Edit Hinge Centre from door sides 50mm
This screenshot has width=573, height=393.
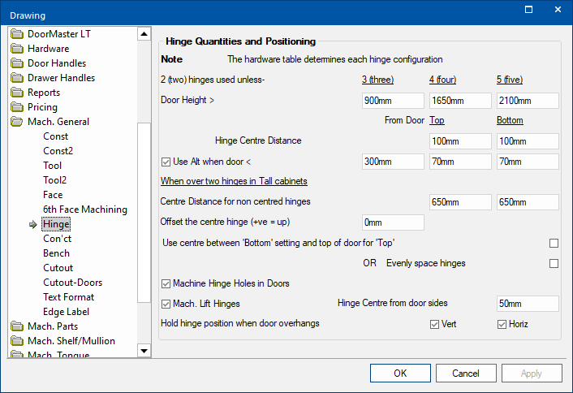(528, 304)
